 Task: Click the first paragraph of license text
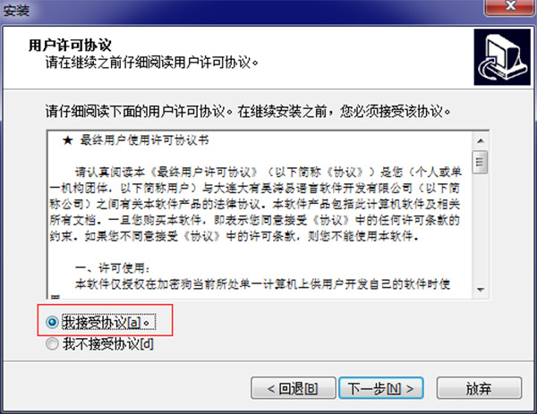255,204
